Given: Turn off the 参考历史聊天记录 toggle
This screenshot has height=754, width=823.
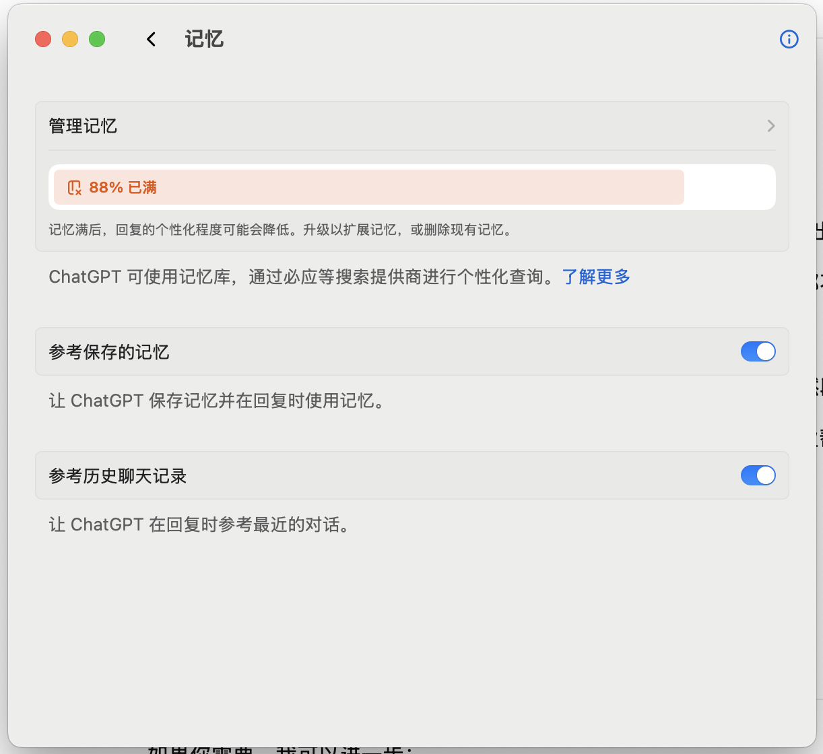Looking at the screenshot, I should pyautogui.click(x=758, y=475).
